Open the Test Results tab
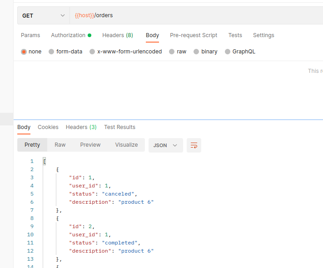323x268 pixels. point(119,127)
